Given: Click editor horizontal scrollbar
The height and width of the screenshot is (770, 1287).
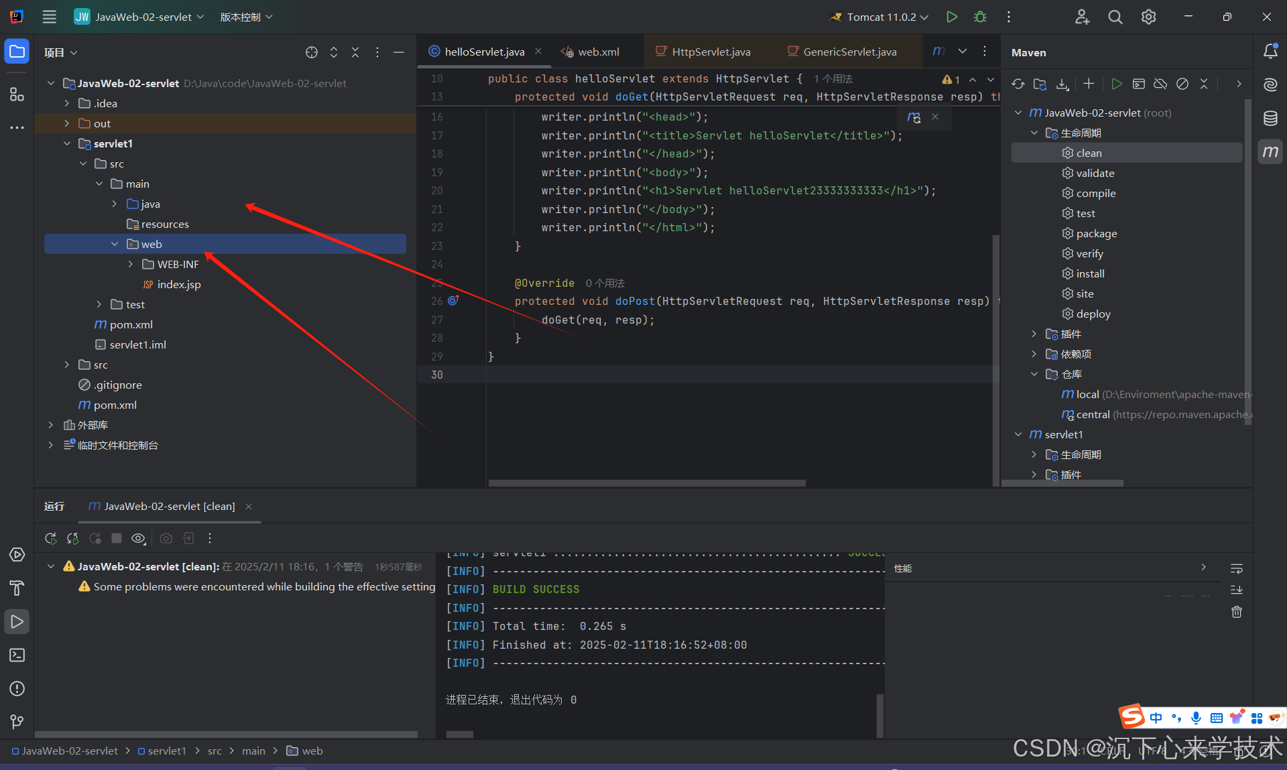Looking at the screenshot, I should 647,483.
